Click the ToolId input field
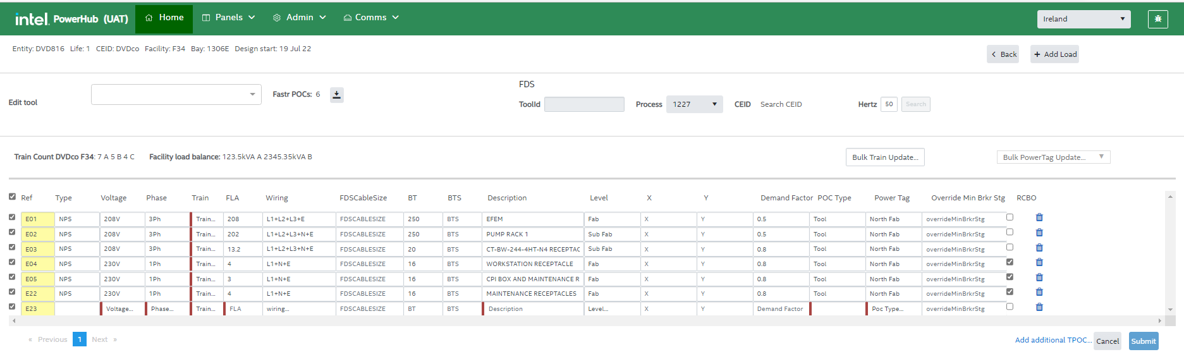Image resolution: width=1184 pixels, height=359 pixels. click(x=584, y=104)
